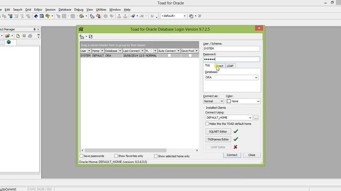Viewport: 341px width, 191px height.
Task: Pin the Project Manager panel
Action: point(34,29)
